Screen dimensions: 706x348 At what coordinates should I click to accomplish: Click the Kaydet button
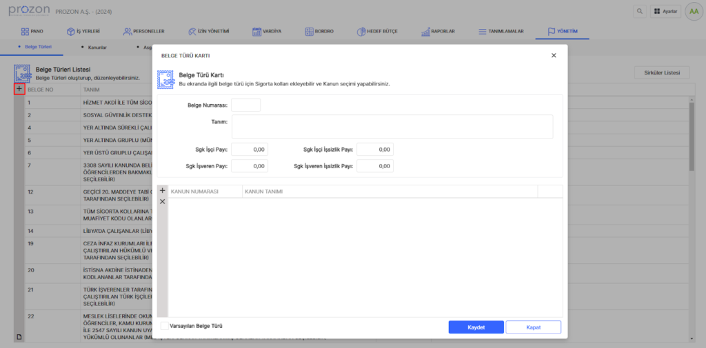tap(476, 327)
